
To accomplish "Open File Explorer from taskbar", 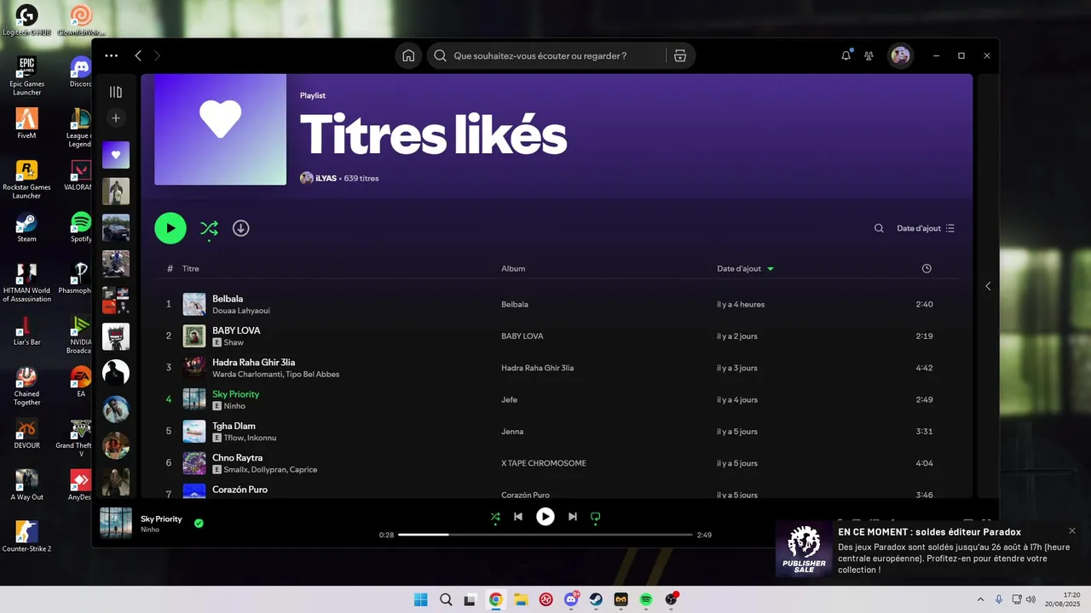I will (520, 599).
